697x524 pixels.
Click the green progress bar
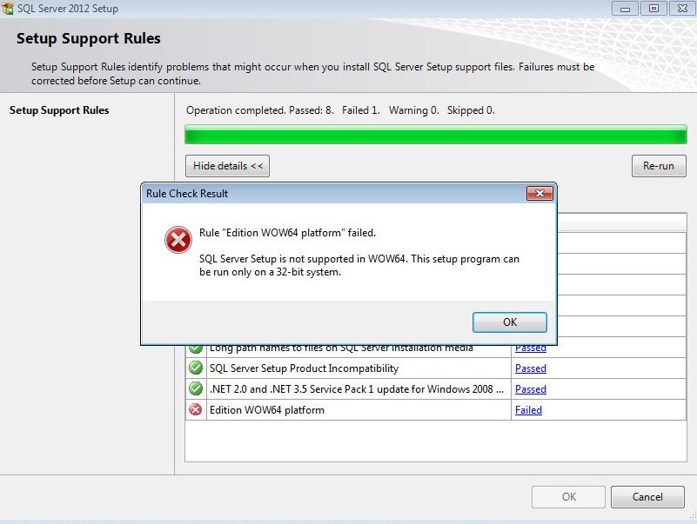point(436,135)
